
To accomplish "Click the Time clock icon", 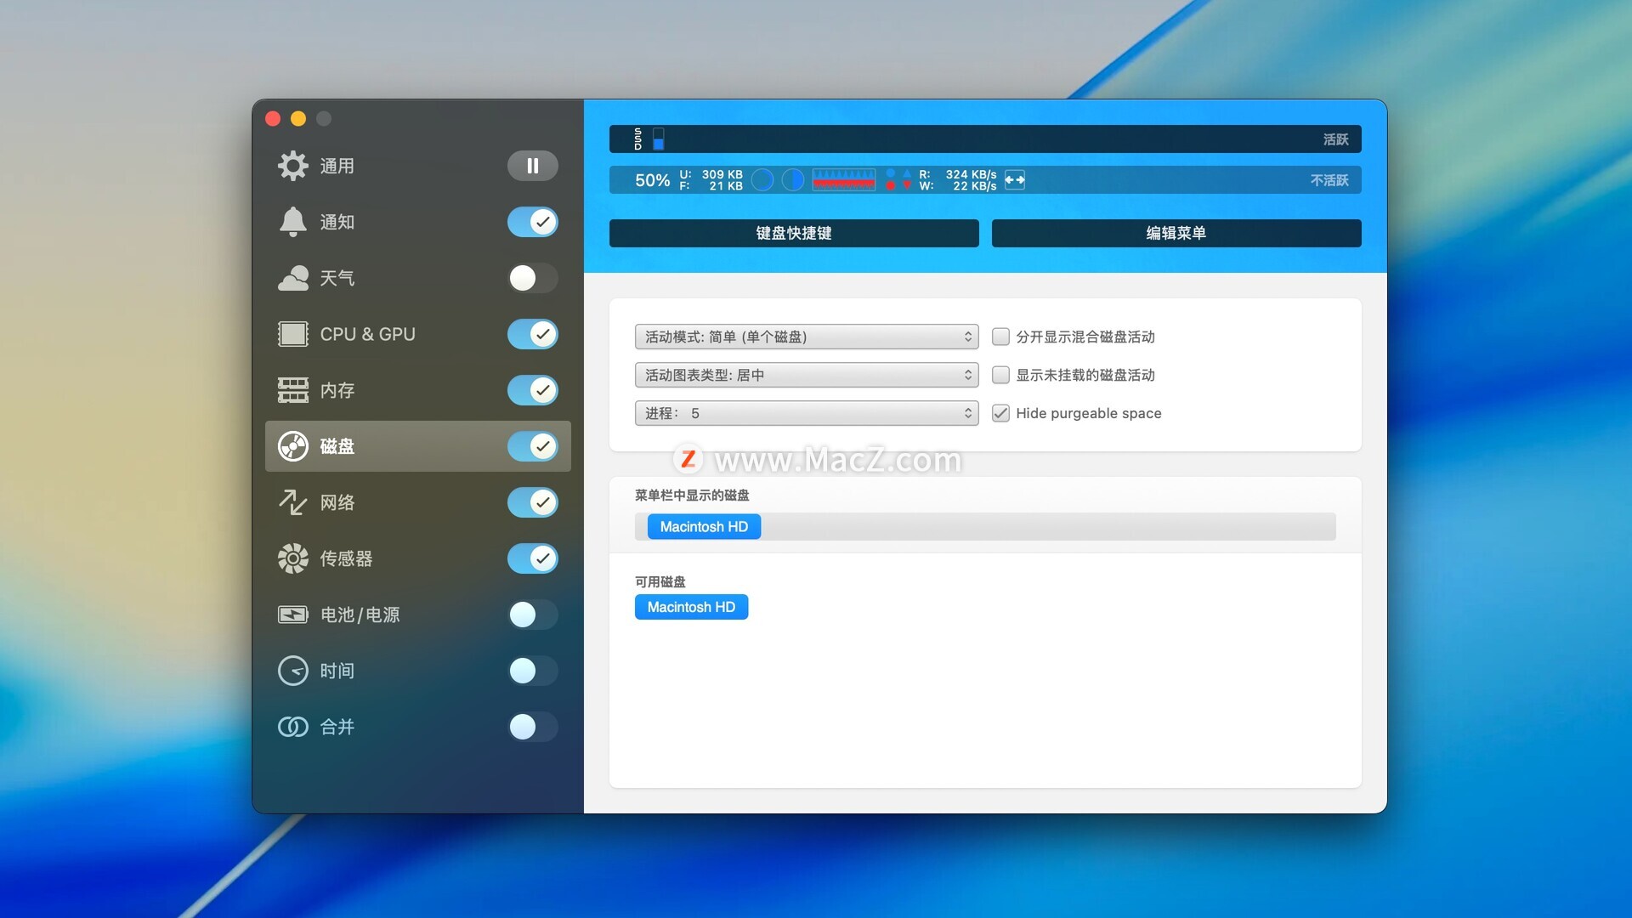I will click(x=292, y=671).
